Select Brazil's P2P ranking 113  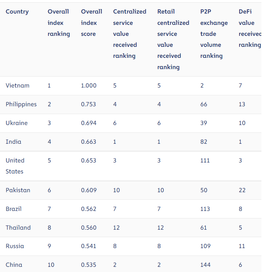point(205,209)
